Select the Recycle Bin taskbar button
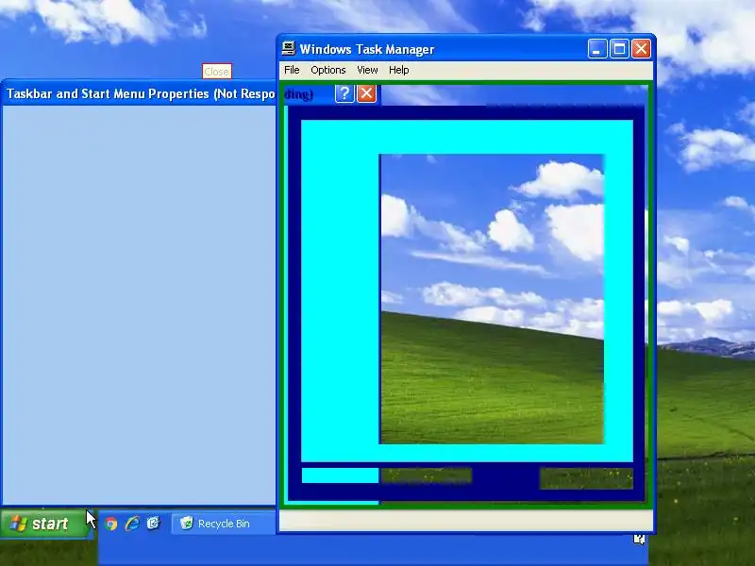Viewport: 755px width, 566px height. [x=224, y=524]
